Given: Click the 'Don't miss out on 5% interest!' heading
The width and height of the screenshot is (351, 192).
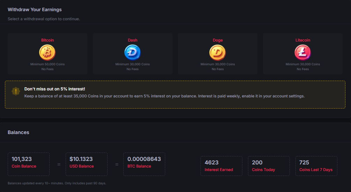Looking at the screenshot, I should point(54,89).
